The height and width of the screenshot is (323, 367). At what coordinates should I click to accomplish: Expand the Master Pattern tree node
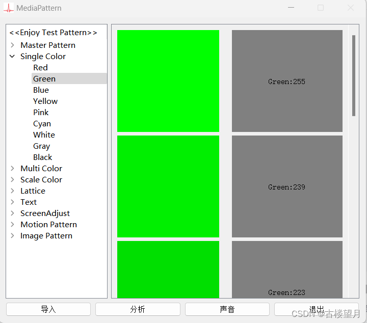(13, 45)
